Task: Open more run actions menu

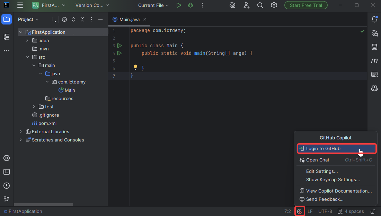Action: pos(202,5)
